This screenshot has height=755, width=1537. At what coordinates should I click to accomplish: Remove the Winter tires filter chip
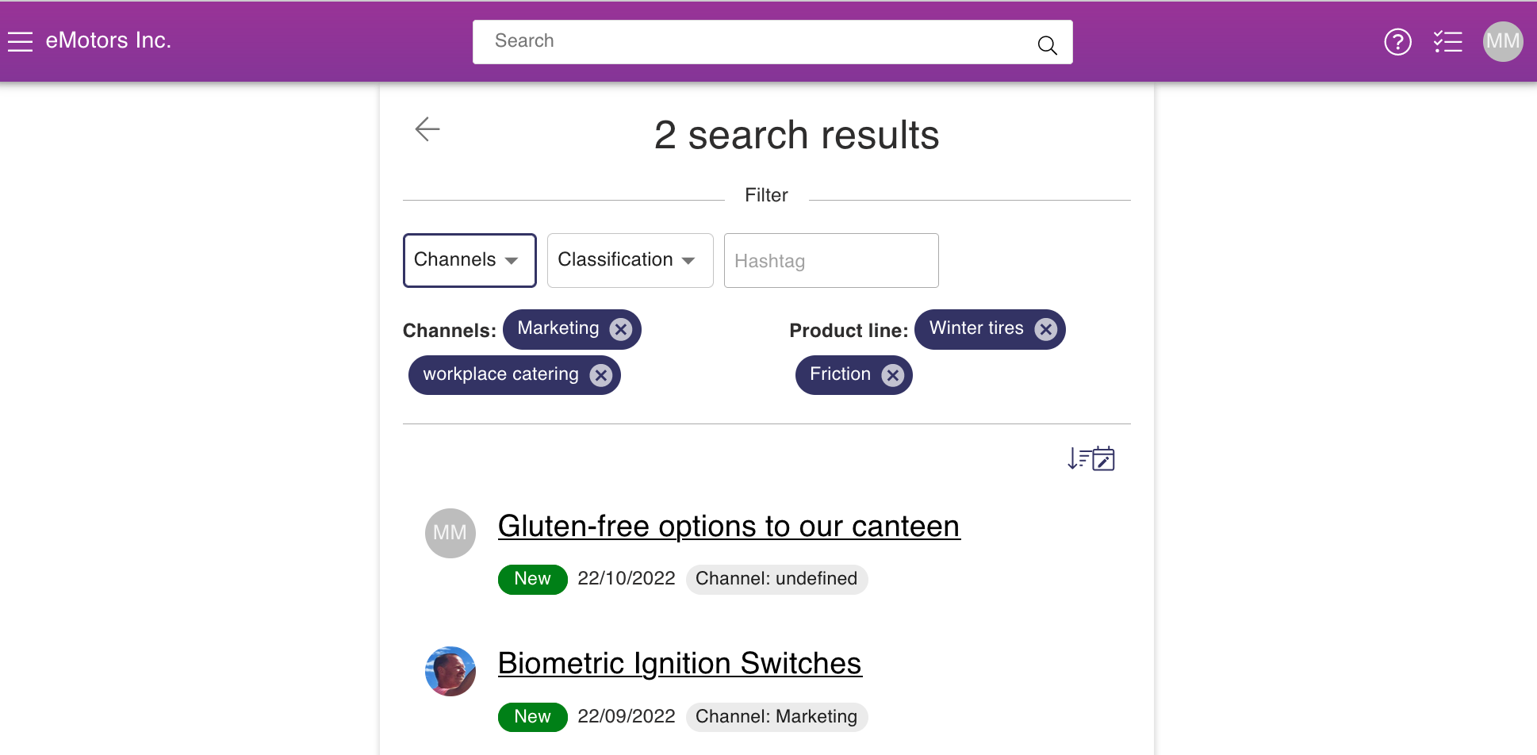(1046, 329)
